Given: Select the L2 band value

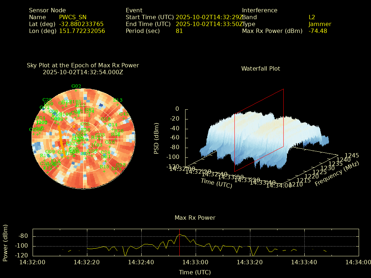Looking at the screenshot, I should click(312, 17).
